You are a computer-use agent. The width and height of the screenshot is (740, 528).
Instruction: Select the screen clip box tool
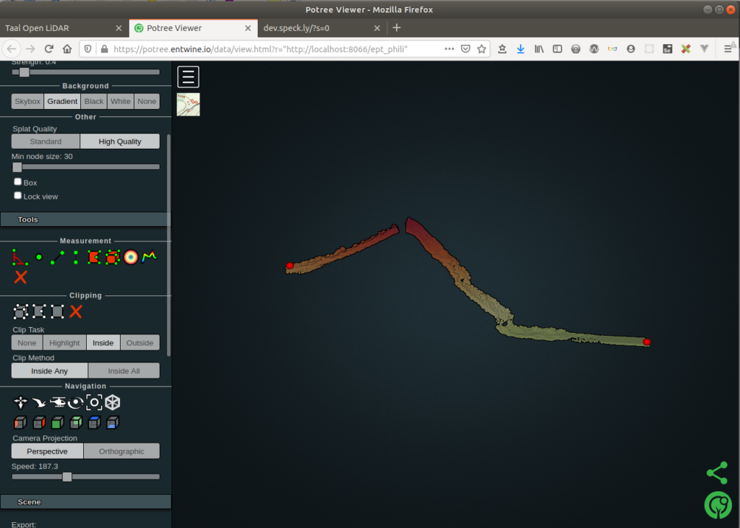click(x=57, y=311)
